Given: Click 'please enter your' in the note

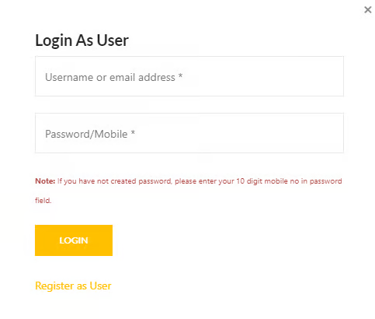Looking at the screenshot, I should click(x=204, y=181).
